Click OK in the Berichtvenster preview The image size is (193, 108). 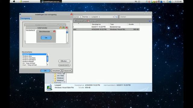(x=46, y=38)
